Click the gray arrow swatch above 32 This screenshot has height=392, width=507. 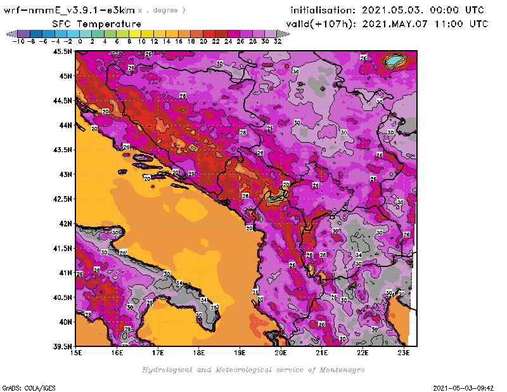(x=283, y=34)
